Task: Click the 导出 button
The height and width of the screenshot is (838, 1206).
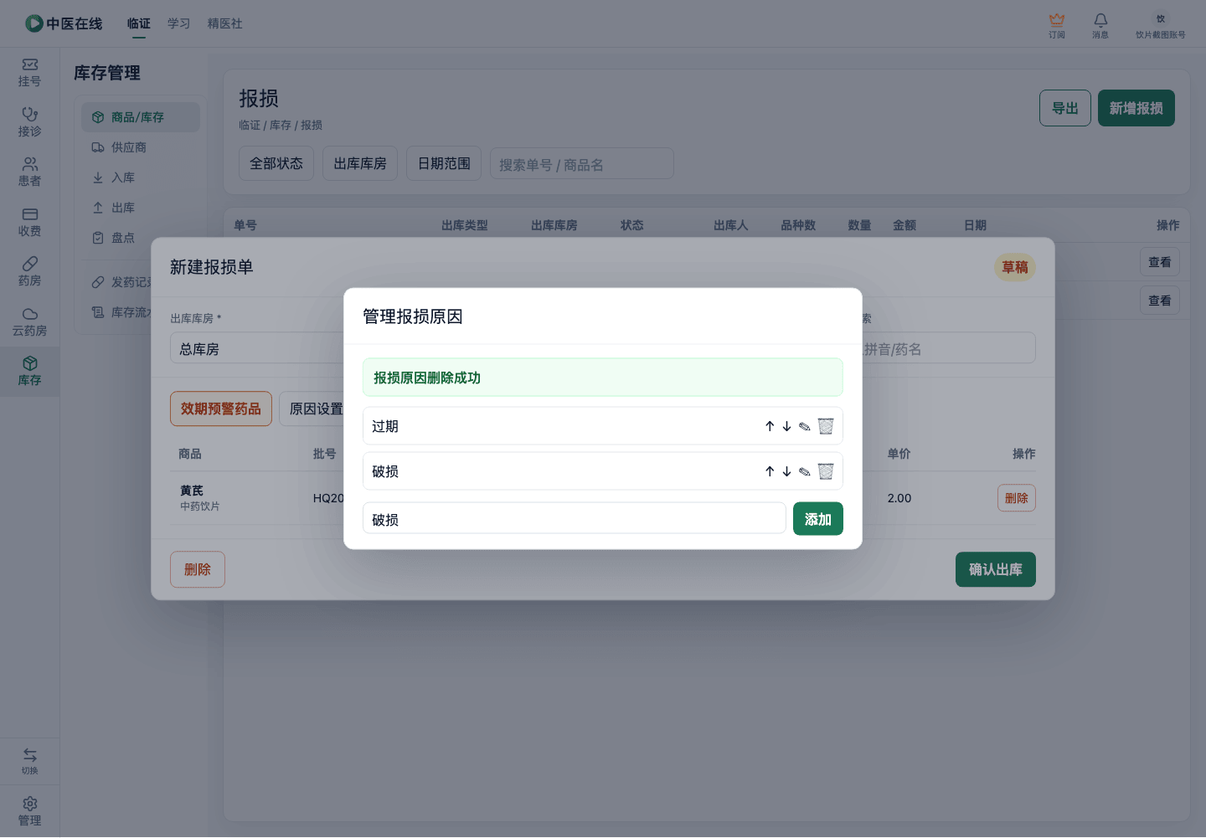Action: click(1065, 108)
